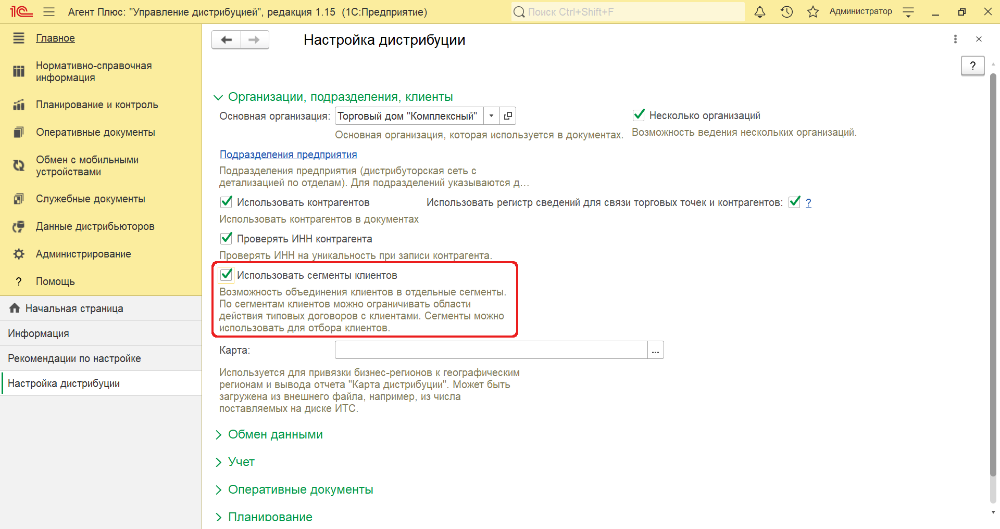Open Обмен с мобильными устройствами section
This screenshot has width=1000, height=529.
[x=87, y=165]
